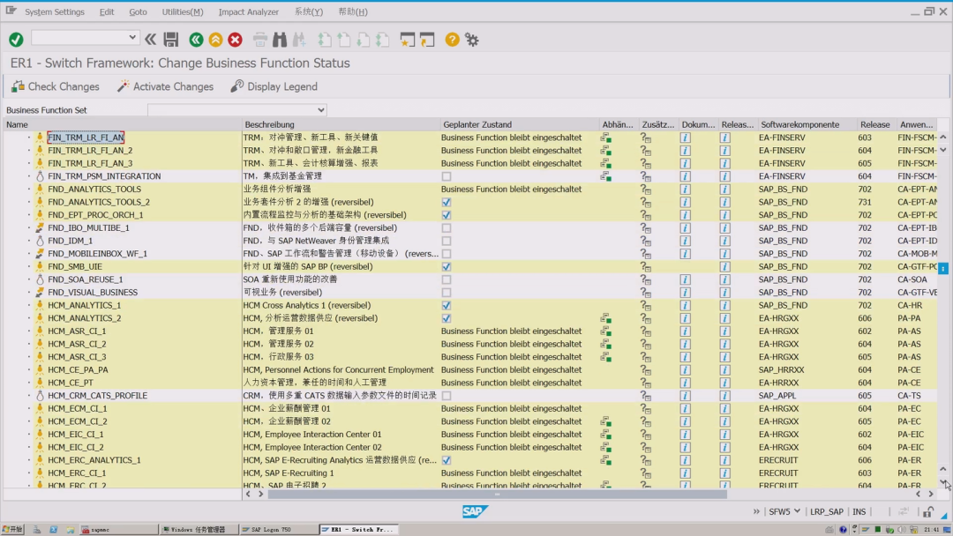Image resolution: width=953 pixels, height=536 pixels.
Task: Open the Customize layout gear icon
Action: click(471, 40)
